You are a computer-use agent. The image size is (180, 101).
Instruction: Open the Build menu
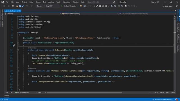(x=31, y=2)
